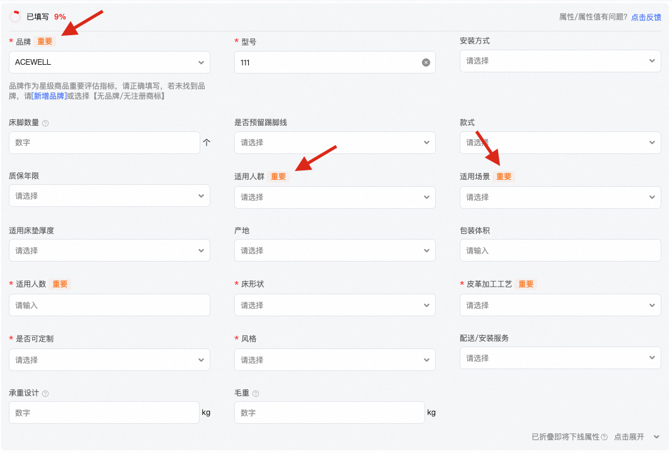Click the 9% filled percentage text
The image size is (672, 454).
(60, 17)
